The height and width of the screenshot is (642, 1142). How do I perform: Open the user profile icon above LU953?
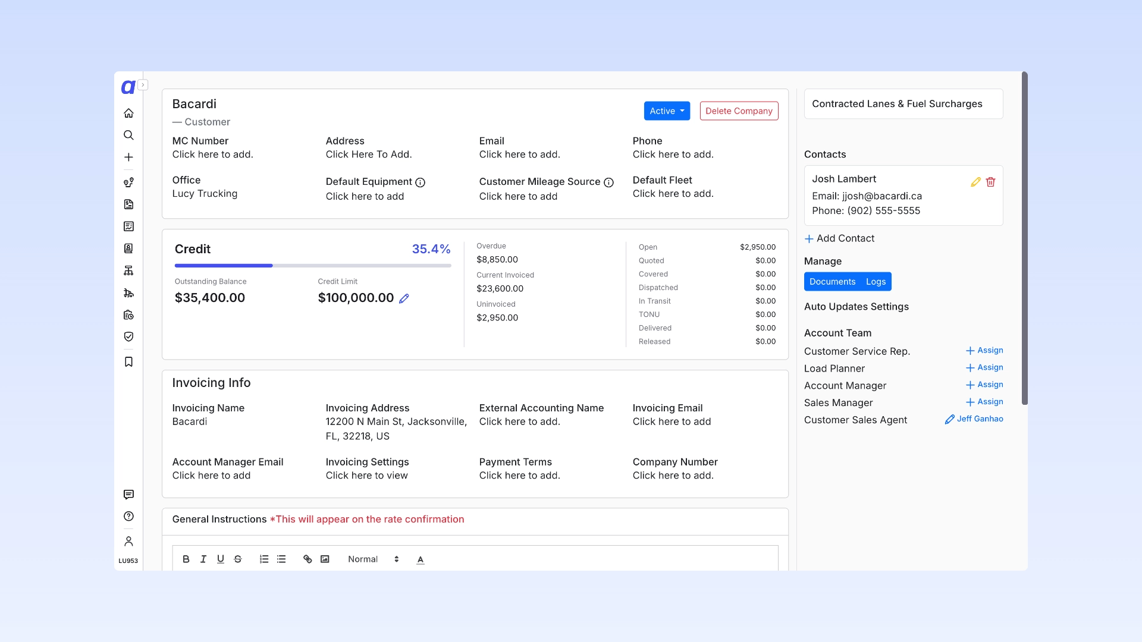(128, 542)
